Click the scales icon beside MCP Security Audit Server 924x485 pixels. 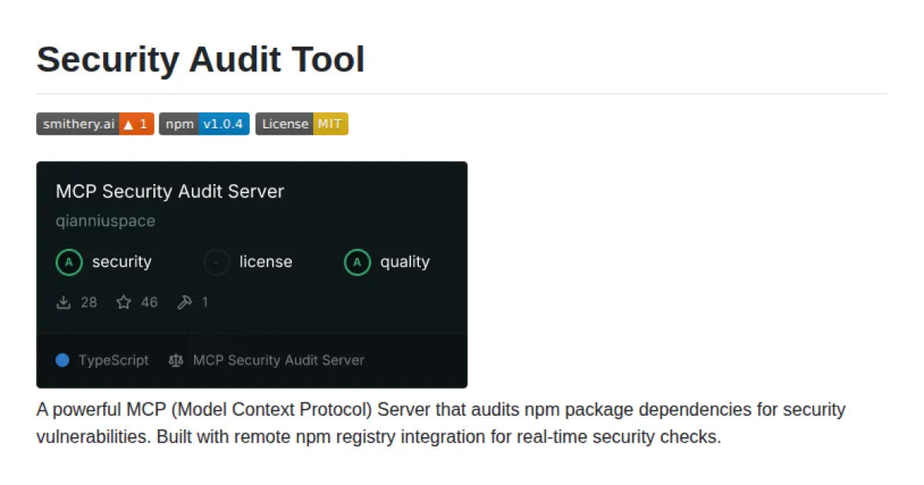[175, 360]
